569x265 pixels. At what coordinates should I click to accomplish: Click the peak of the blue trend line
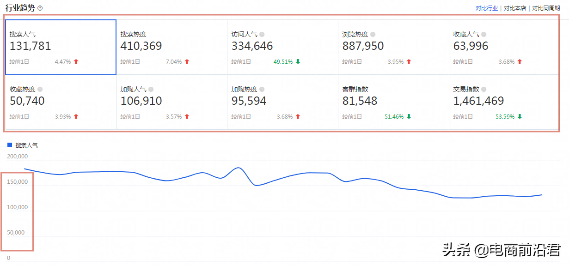coord(239,168)
